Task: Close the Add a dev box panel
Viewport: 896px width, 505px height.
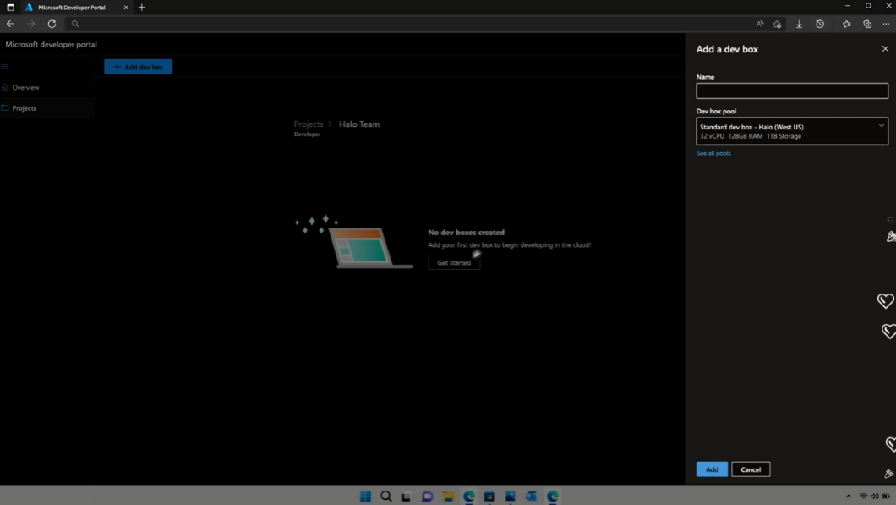Action: click(x=885, y=48)
